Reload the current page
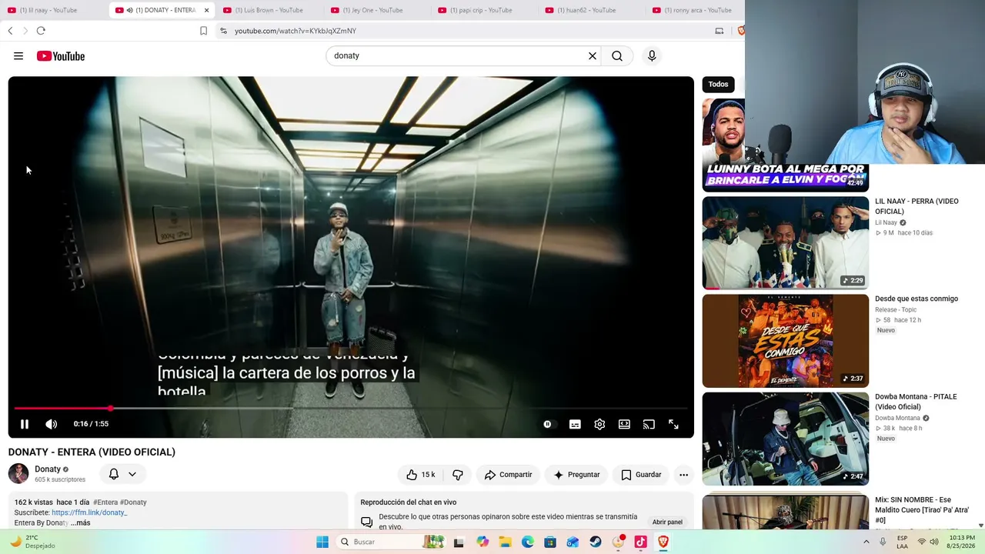Screen dimensions: 985x554 point(41,31)
